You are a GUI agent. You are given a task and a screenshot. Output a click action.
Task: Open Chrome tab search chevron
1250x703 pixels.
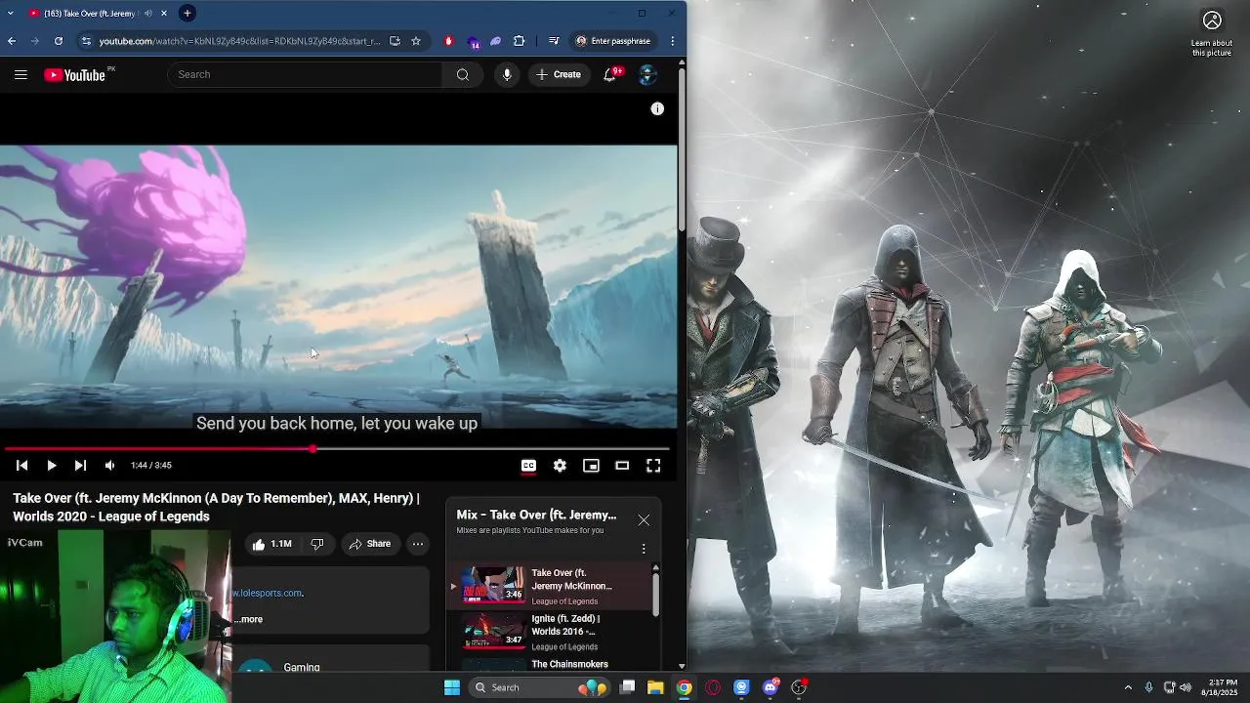10,14
